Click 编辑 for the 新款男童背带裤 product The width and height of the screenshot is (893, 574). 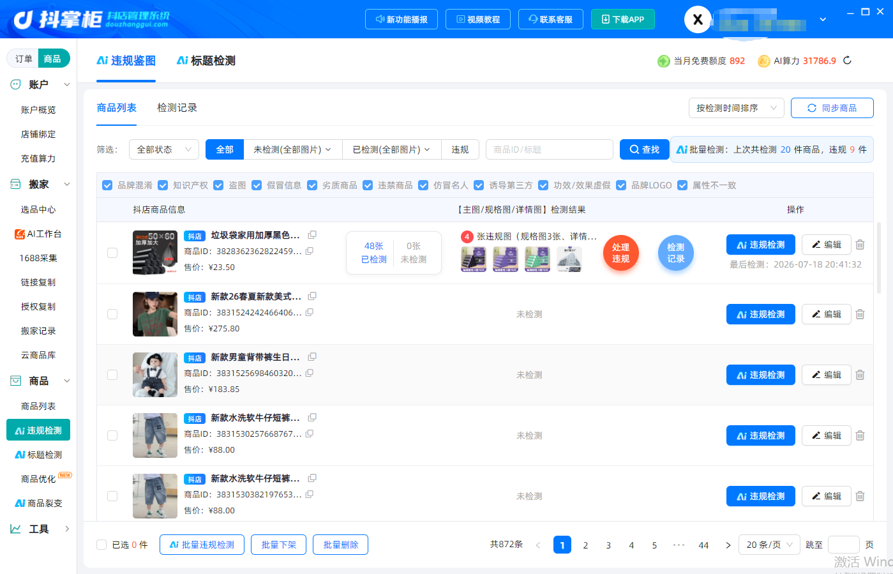827,375
